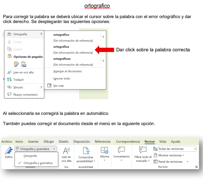Open the Ayuda tab
Viewport: 203px width, 184px height.
[175, 142]
